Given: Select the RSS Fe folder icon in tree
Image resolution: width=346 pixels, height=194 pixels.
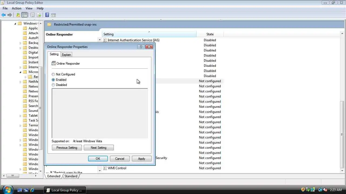Looking at the screenshot, I should click(25, 101).
